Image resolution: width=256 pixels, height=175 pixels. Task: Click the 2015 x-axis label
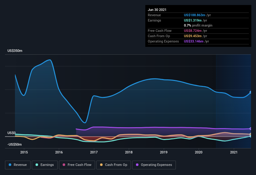click(x=24, y=152)
